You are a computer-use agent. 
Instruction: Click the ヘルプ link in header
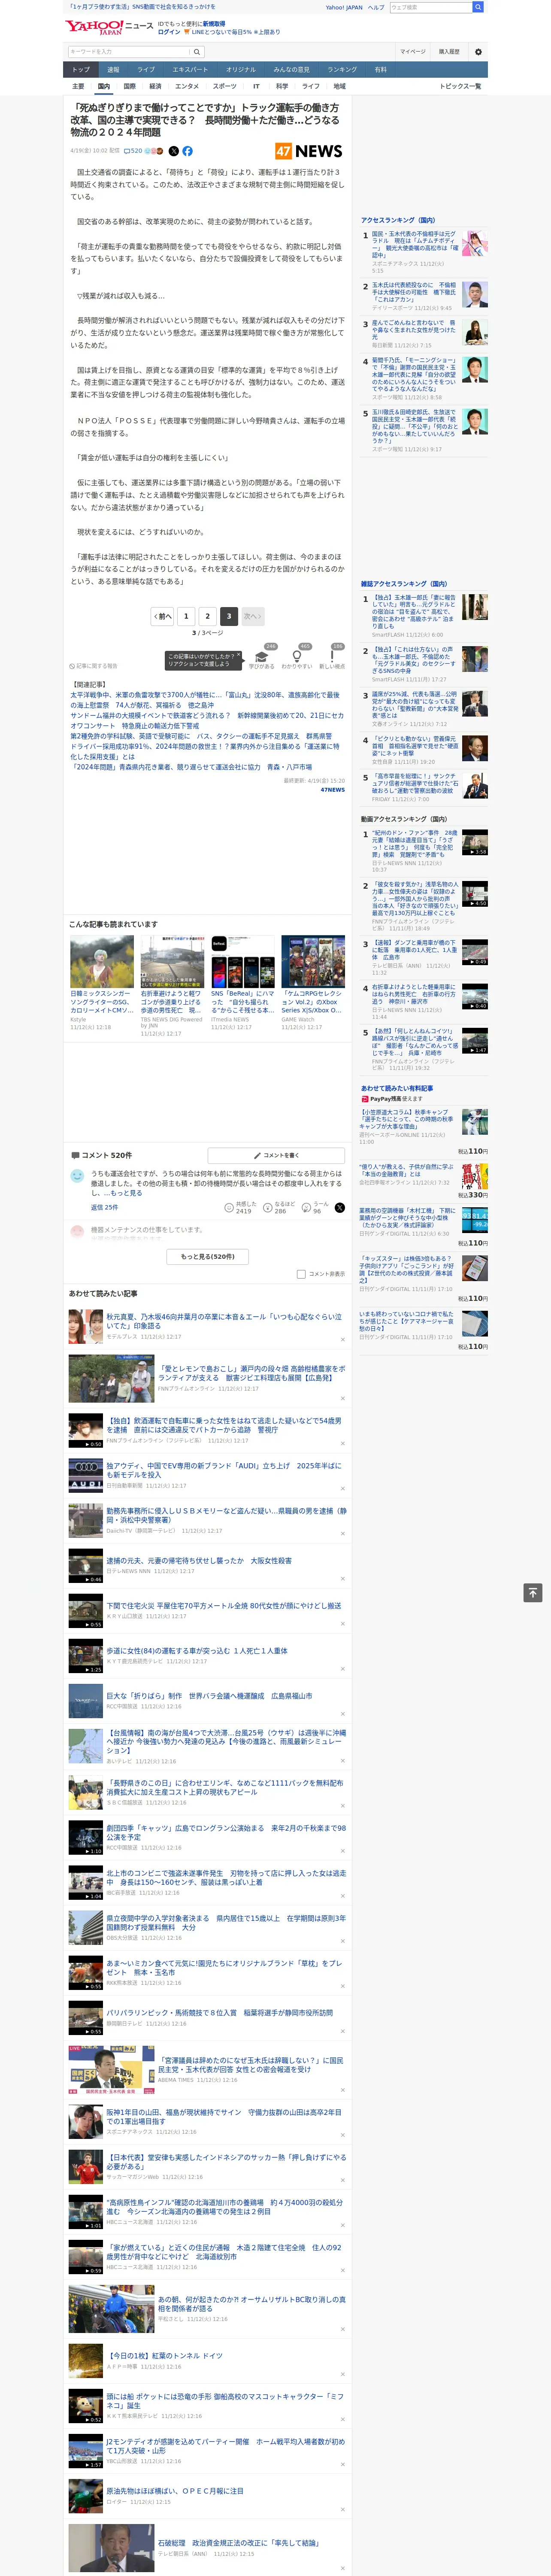(376, 7)
